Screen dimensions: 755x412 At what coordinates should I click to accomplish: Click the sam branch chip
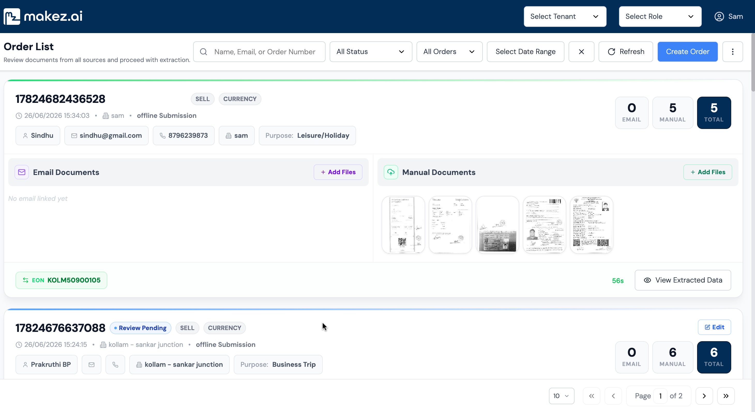[237, 136]
